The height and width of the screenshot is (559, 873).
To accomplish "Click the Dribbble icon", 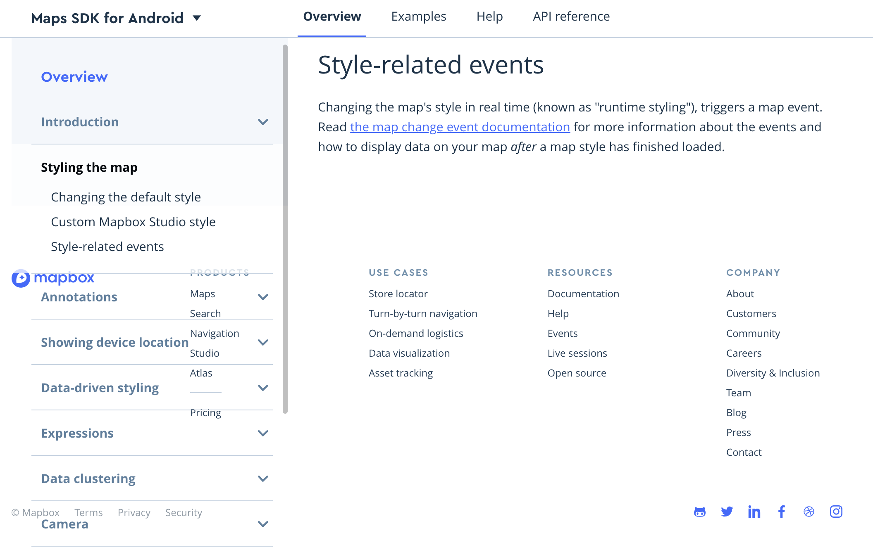I will coord(809,512).
